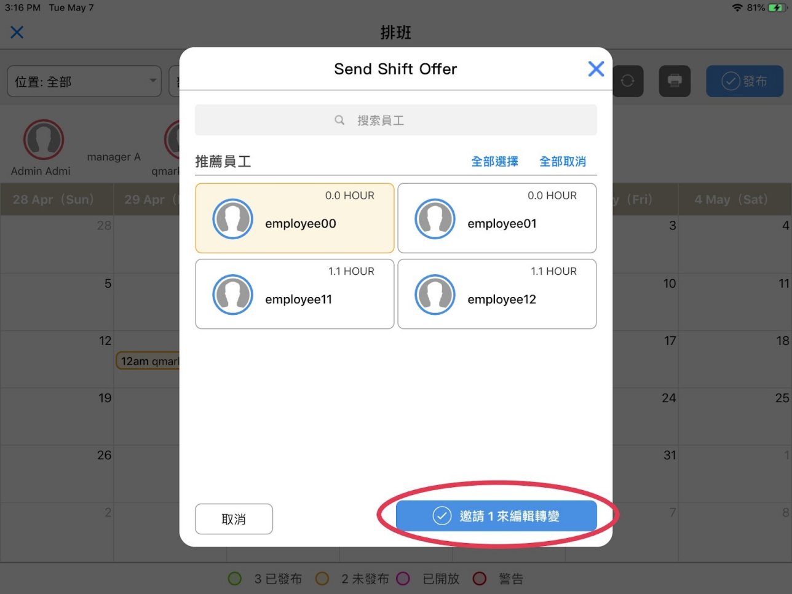Click the 發布 publish button
Viewport: 792px width, 594px height.
tap(745, 81)
